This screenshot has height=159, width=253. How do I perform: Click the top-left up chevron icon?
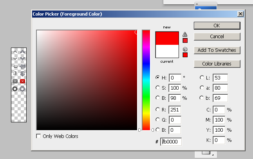[15, 51]
